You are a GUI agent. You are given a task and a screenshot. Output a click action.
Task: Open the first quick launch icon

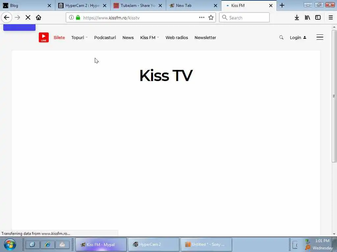[x=33, y=244]
